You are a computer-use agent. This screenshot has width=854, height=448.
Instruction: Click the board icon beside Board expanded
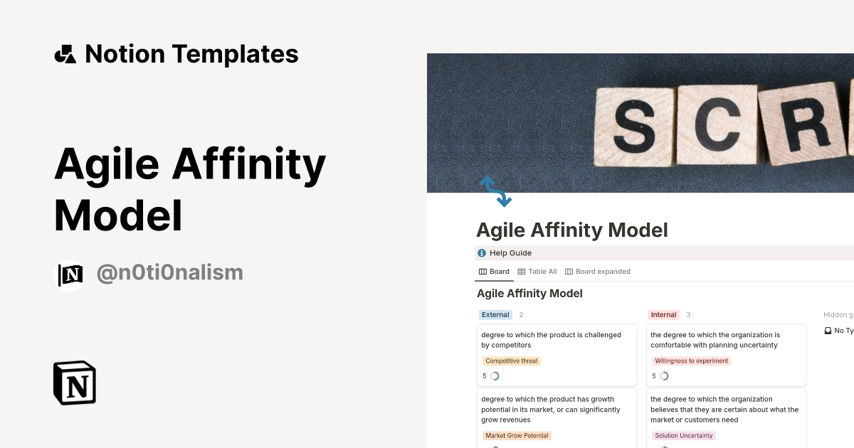(x=568, y=271)
